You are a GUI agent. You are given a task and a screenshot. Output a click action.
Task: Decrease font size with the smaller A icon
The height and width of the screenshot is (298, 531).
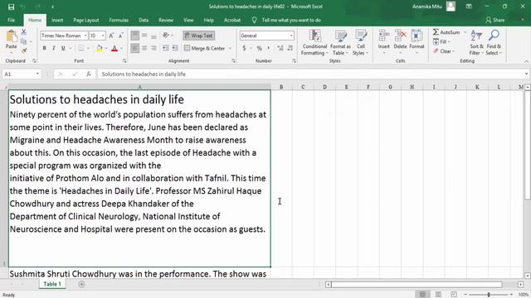click(120, 36)
